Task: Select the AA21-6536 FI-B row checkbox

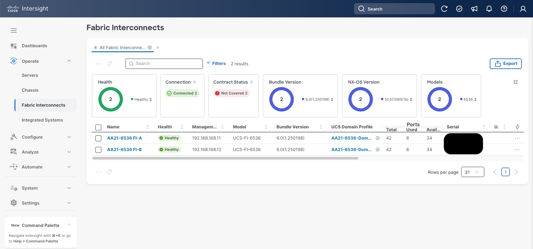Action: (98, 150)
